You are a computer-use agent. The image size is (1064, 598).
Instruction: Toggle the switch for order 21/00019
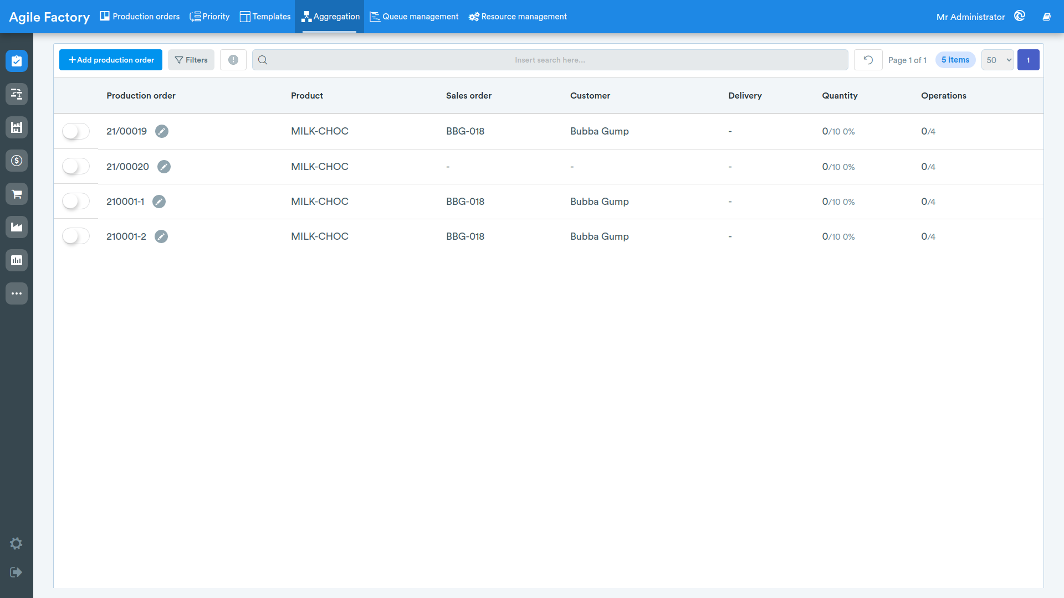coord(76,131)
